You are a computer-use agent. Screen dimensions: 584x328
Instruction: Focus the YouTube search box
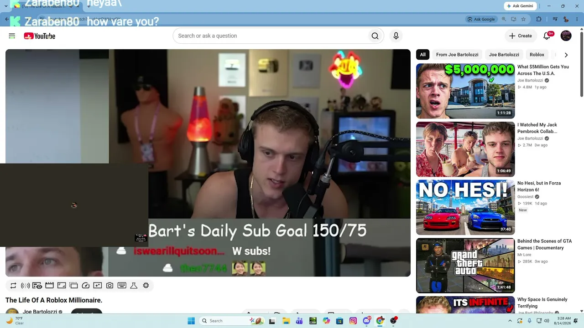coord(270,36)
